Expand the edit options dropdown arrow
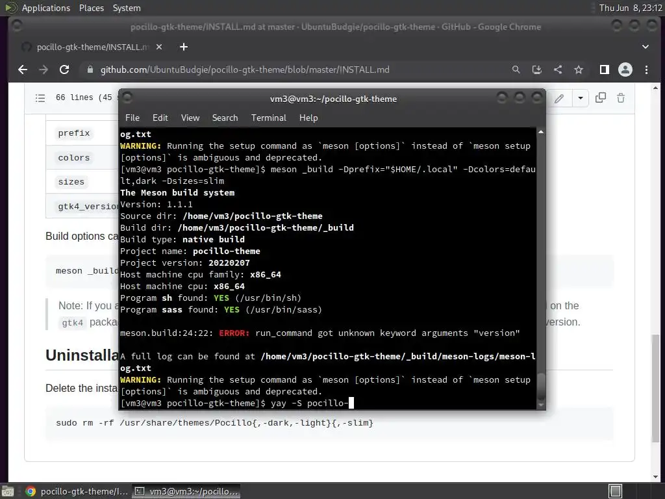 (x=580, y=99)
